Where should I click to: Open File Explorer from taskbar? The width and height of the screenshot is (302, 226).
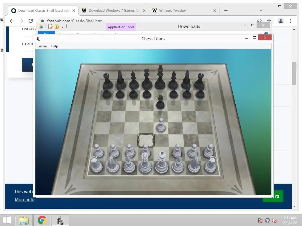coord(24,220)
